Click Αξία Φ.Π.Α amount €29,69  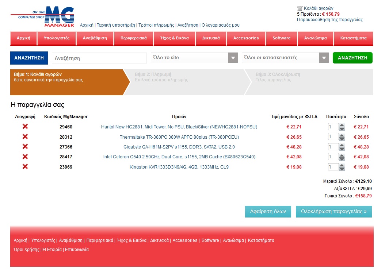tap(365, 189)
